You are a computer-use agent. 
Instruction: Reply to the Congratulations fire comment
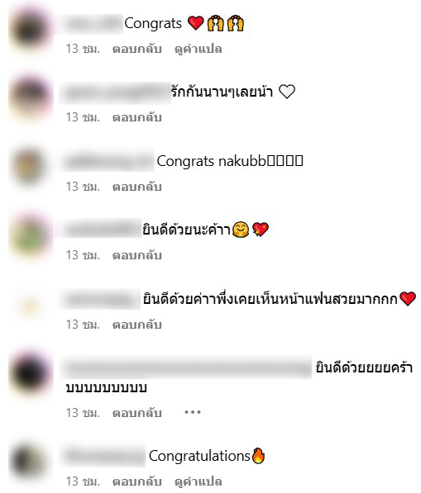coord(137,481)
